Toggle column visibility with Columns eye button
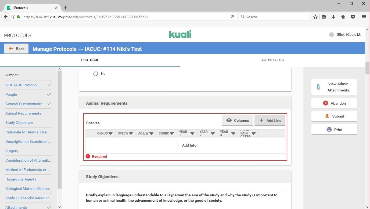The height and width of the screenshot is (209, 370). coord(237,121)
